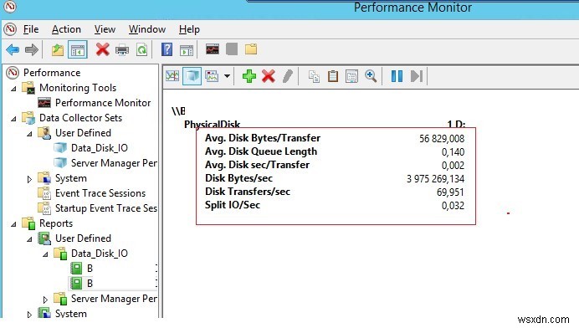Select the second B report

coord(90,284)
